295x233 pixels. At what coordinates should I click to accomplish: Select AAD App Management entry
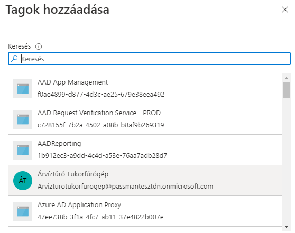click(x=145, y=89)
